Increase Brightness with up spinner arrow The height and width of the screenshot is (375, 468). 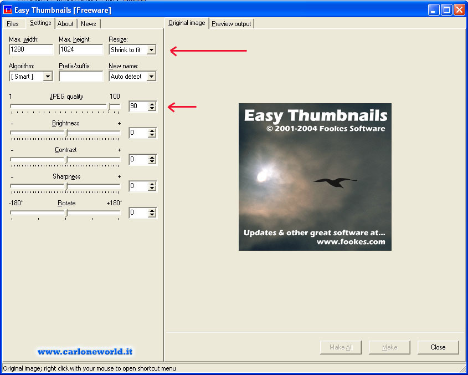point(152,131)
